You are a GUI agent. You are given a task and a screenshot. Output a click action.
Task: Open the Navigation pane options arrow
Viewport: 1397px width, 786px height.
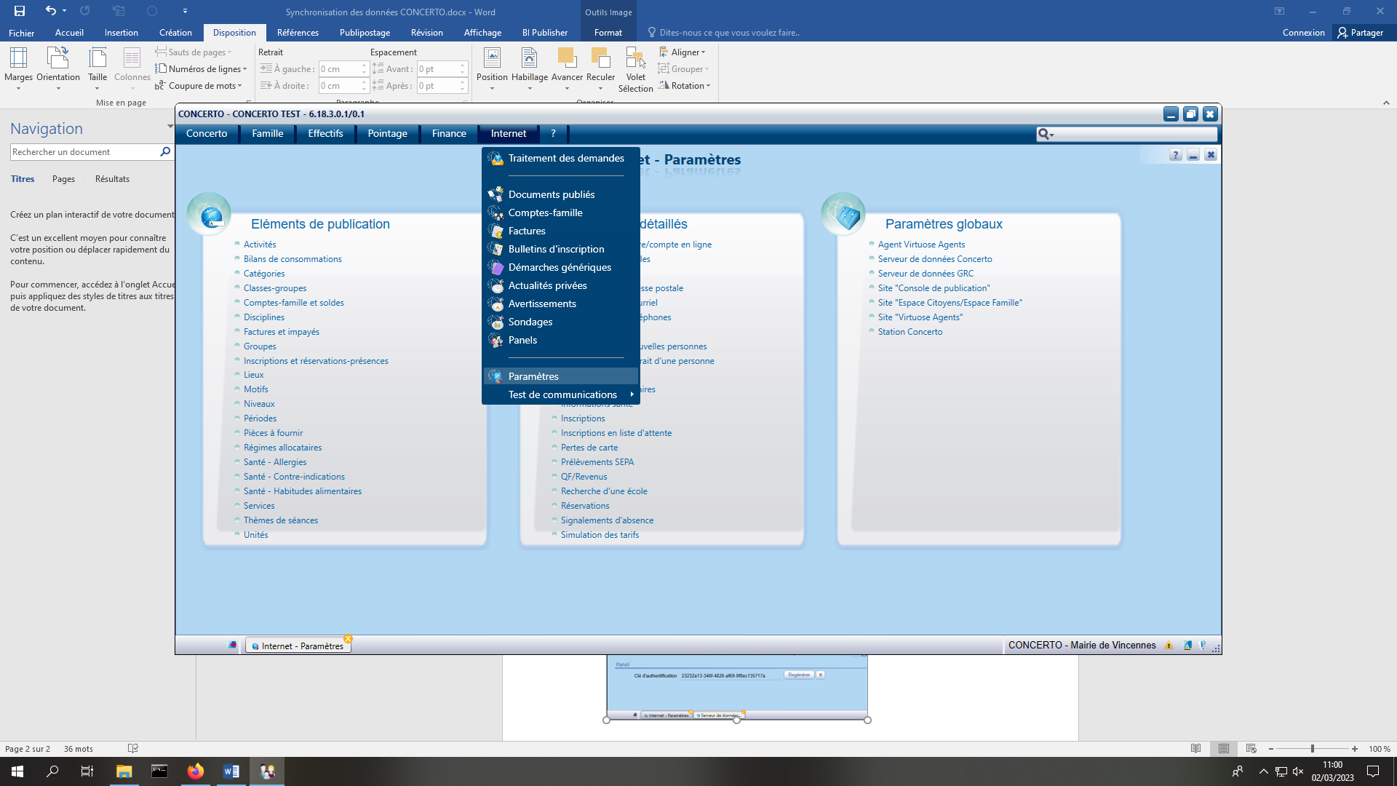tap(170, 127)
